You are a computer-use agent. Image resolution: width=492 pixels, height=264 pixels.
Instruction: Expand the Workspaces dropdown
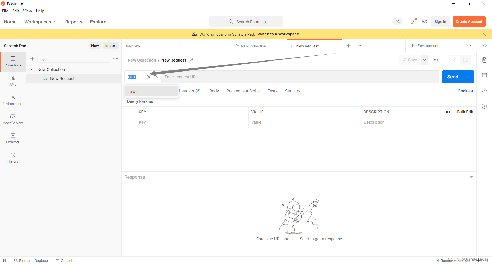pyautogui.click(x=40, y=22)
